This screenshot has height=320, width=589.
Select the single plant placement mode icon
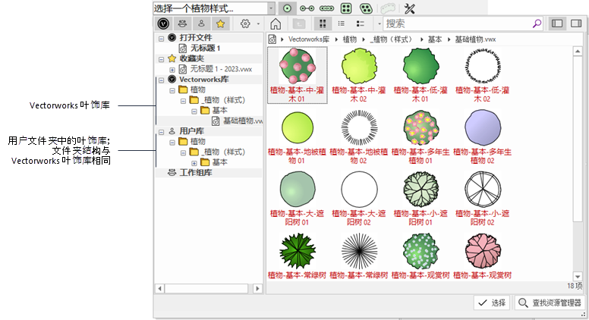287,8
